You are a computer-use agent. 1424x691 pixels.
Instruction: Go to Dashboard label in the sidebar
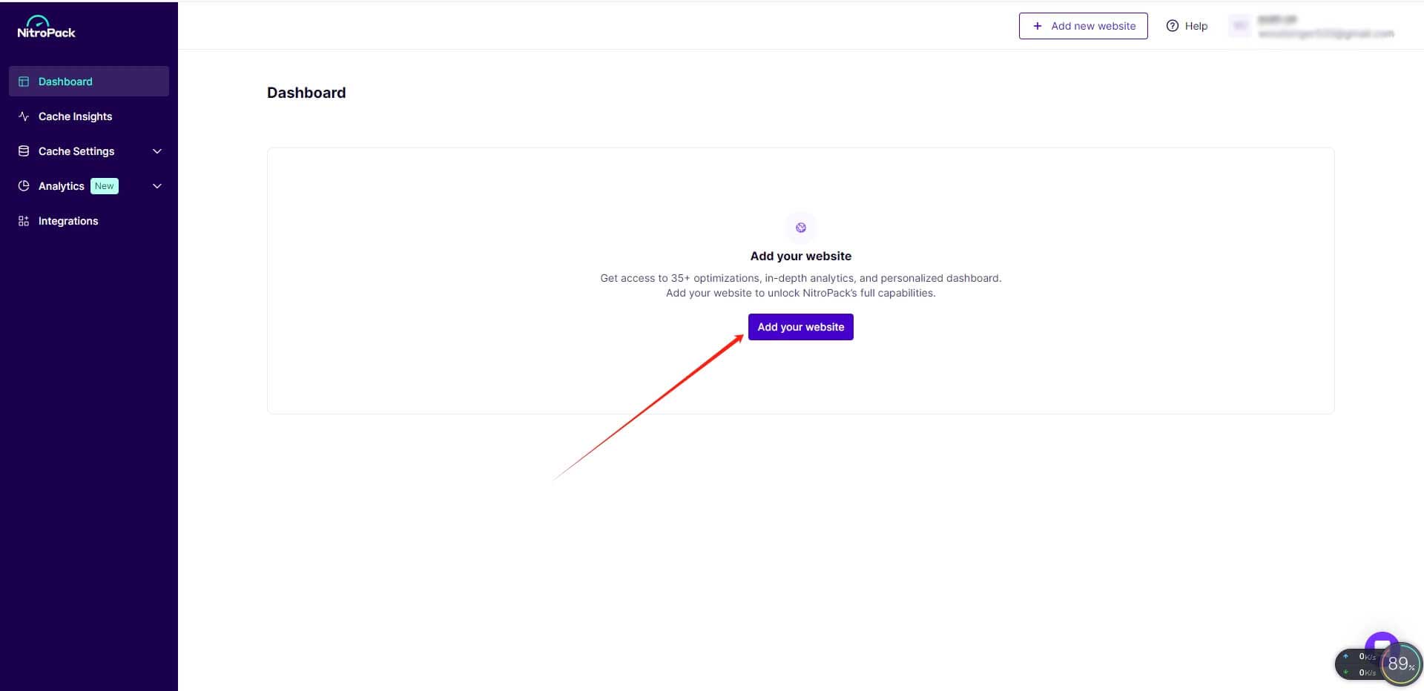65,82
